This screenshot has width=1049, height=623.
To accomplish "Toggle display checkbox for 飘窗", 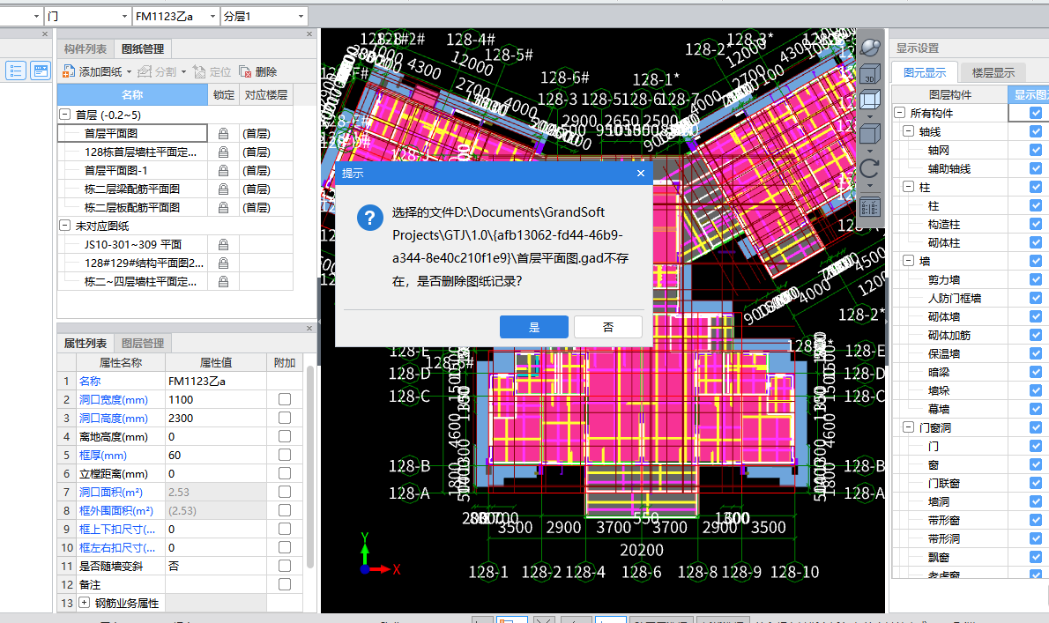I will 1036,556.
